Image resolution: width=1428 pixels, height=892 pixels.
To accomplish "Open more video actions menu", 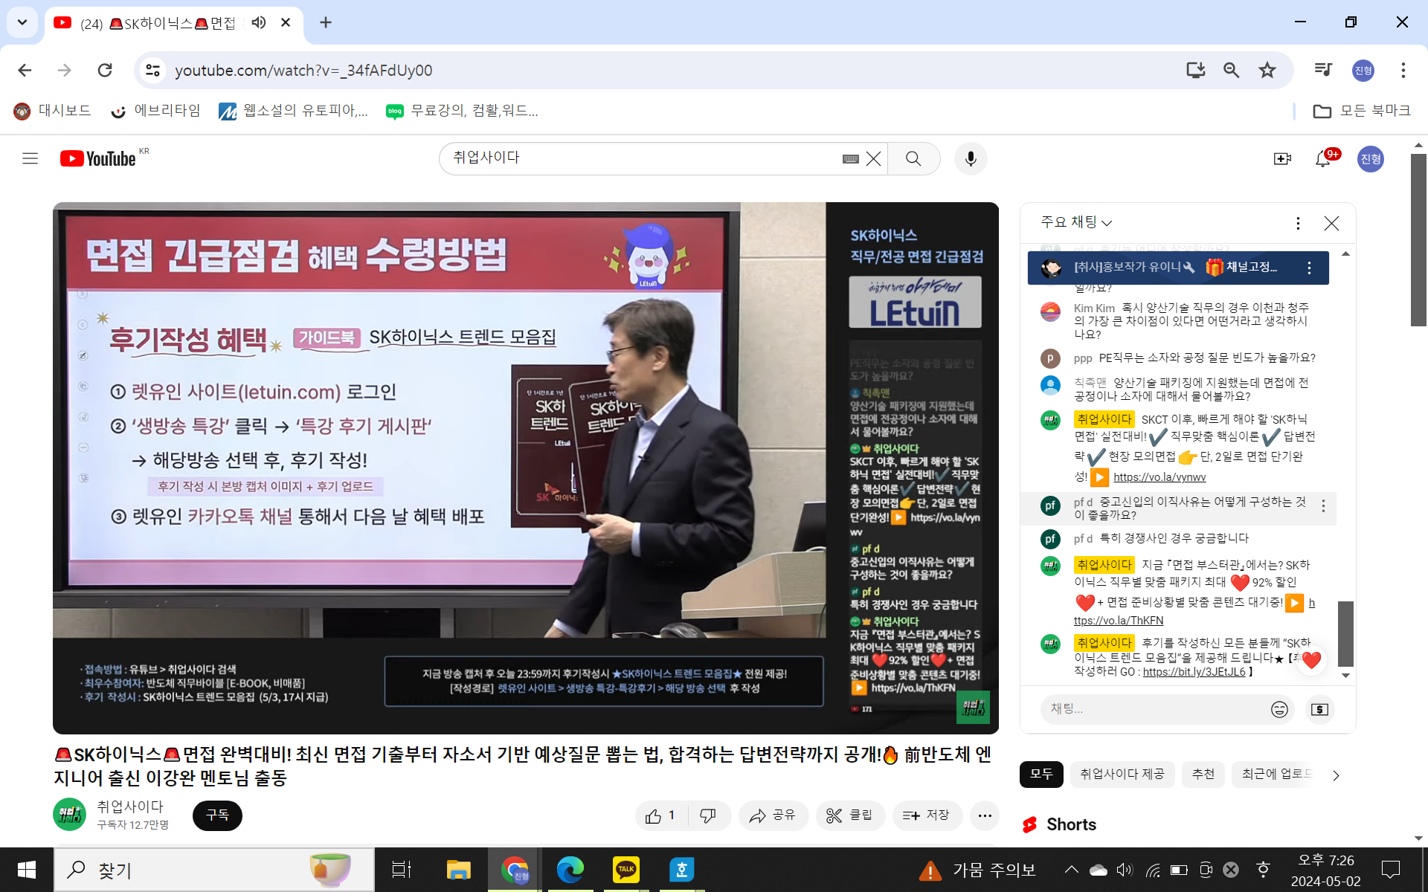I will 985,815.
